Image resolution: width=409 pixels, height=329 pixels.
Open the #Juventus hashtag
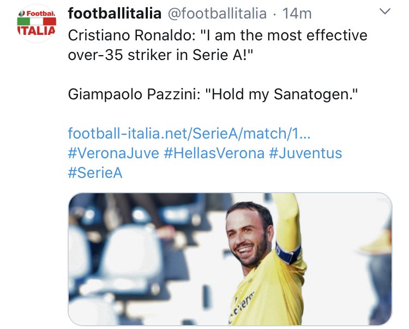coord(305,153)
